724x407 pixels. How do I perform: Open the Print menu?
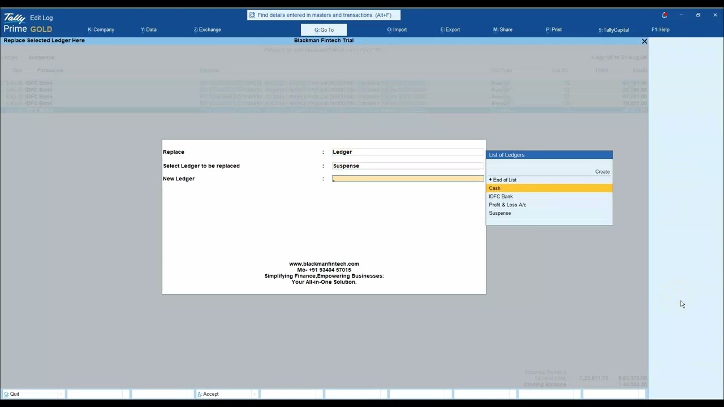pyautogui.click(x=554, y=29)
